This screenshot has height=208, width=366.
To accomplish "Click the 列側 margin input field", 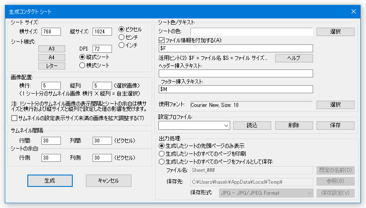I will tap(102, 158).
